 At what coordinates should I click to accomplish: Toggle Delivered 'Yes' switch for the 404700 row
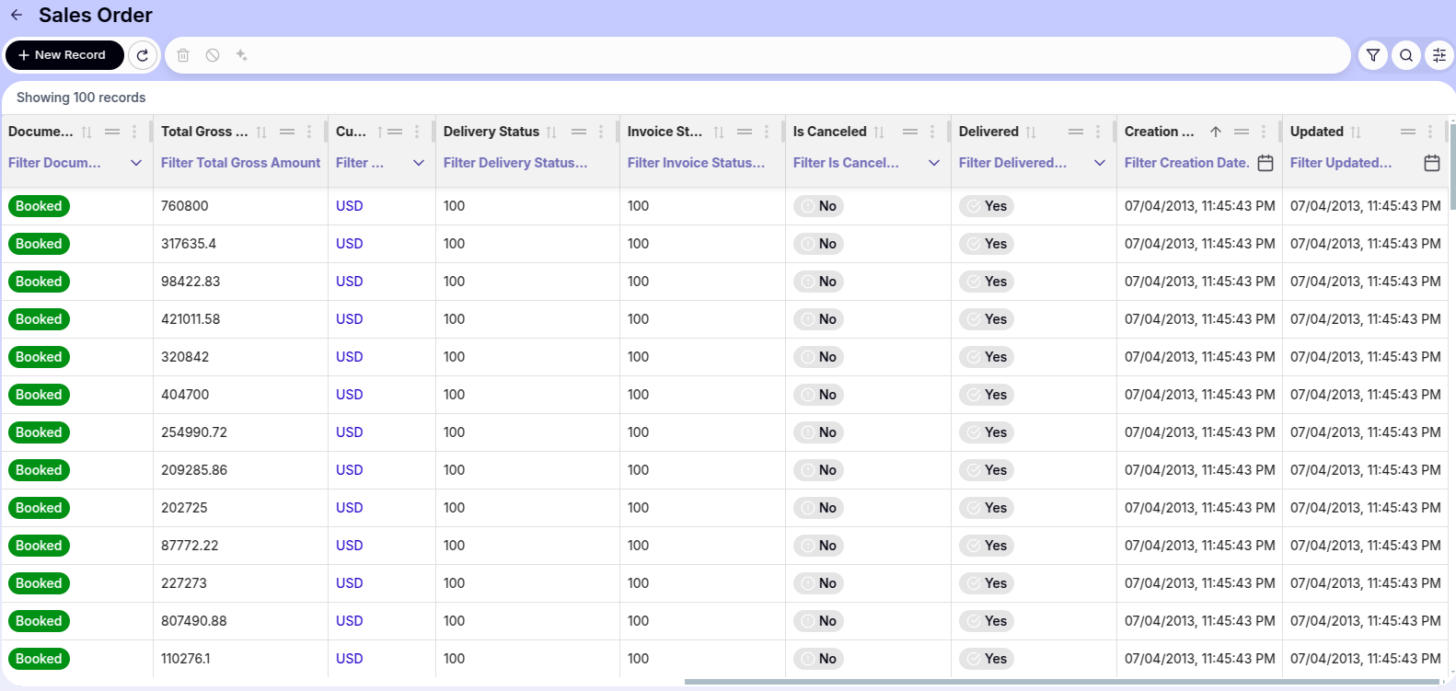(986, 395)
